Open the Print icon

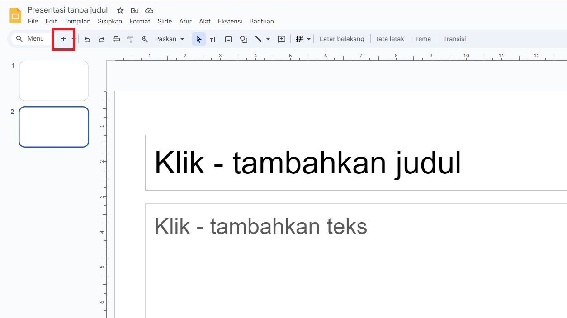116,39
